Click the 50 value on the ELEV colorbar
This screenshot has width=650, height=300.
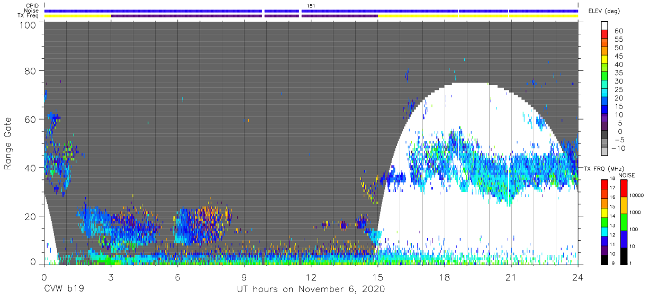(x=619, y=48)
